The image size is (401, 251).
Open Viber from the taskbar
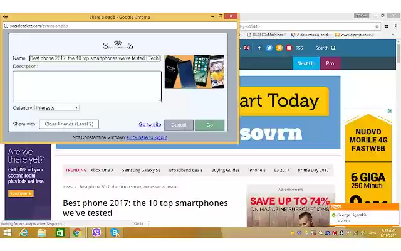96,233
